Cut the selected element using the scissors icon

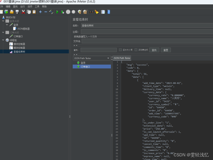pos(23,12)
